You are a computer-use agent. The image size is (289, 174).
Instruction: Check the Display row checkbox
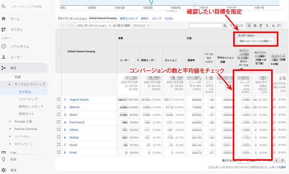pyautogui.click(x=59, y=137)
